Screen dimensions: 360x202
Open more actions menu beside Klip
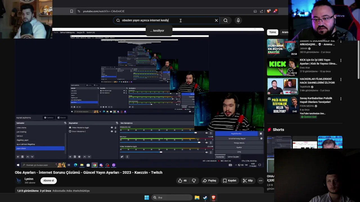pyautogui.click(x=261, y=181)
